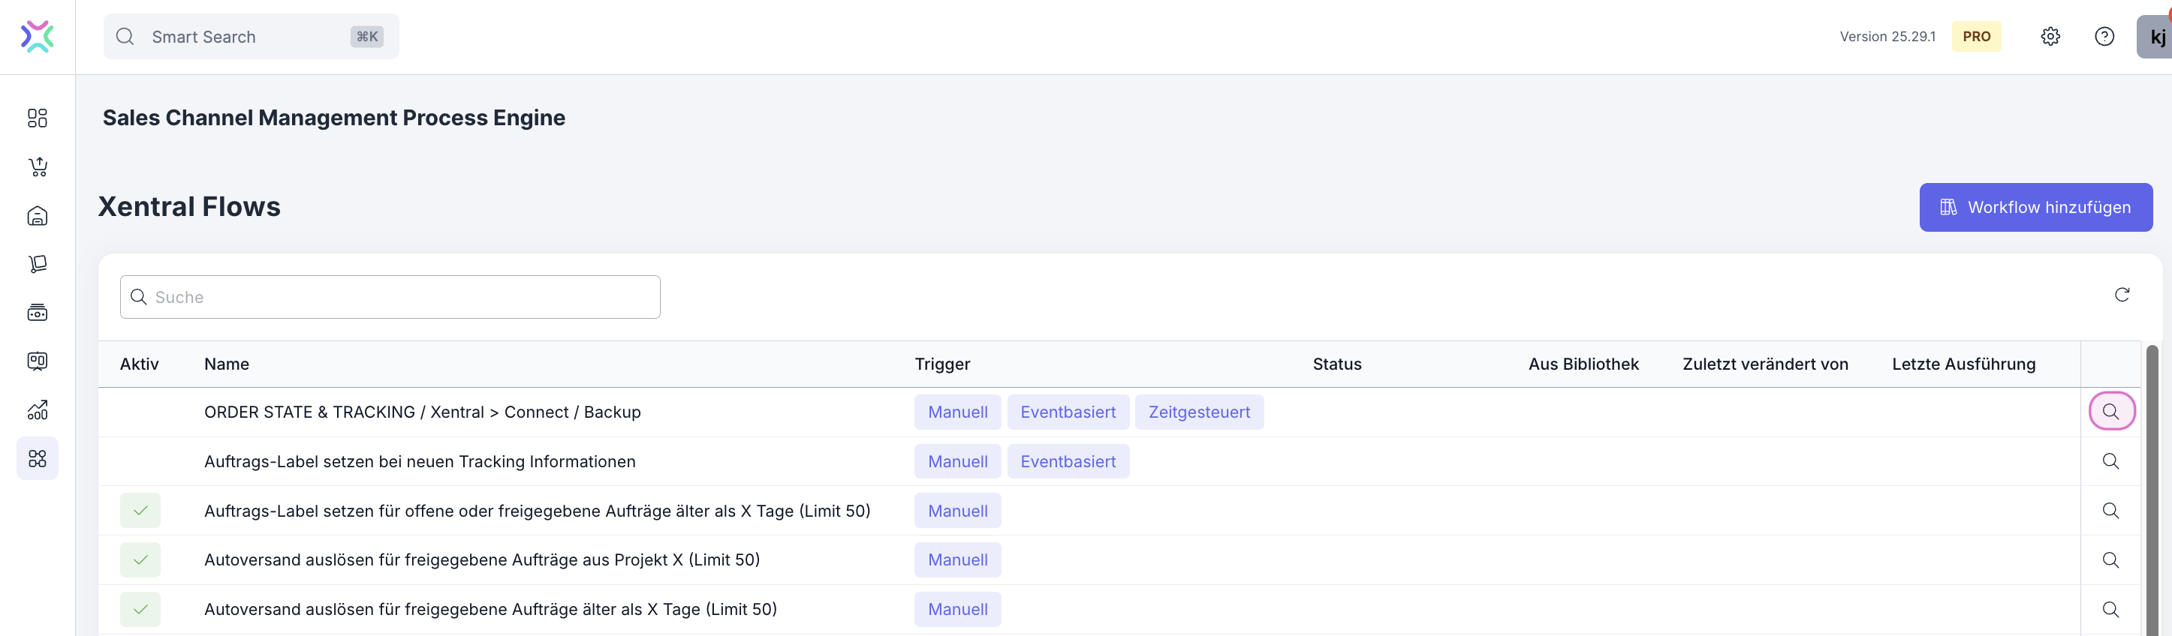Click the Workflow hinzufügen button
The height and width of the screenshot is (636, 2172).
[x=2035, y=207]
